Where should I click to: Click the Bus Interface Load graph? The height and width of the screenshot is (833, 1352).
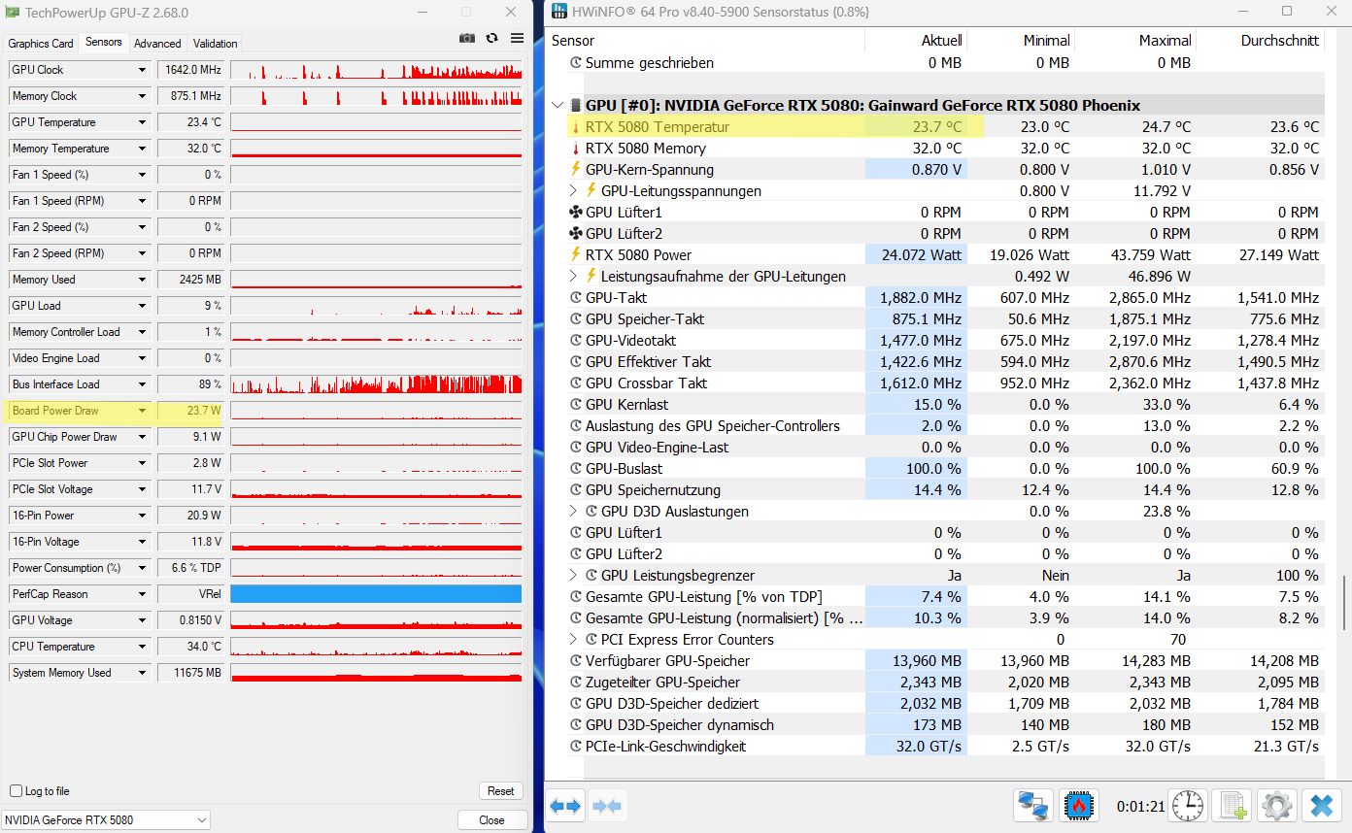point(376,384)
